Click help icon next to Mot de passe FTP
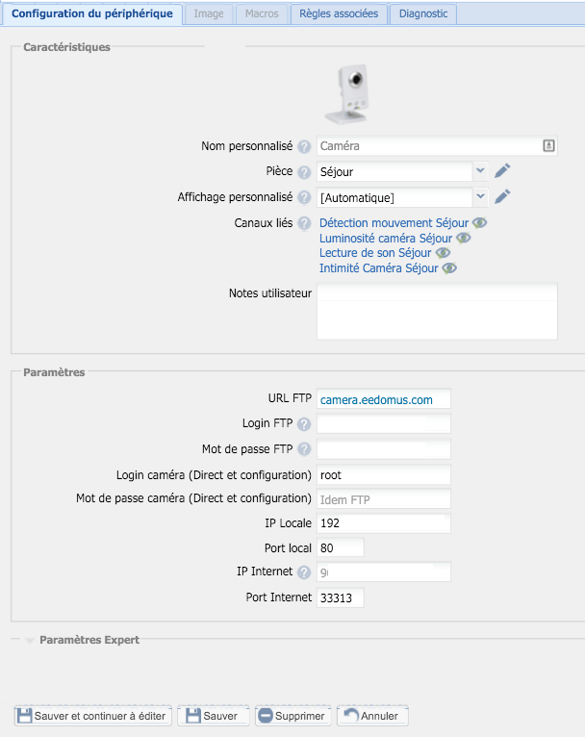Viewport: 585px width, 737px height. (304, 449)
